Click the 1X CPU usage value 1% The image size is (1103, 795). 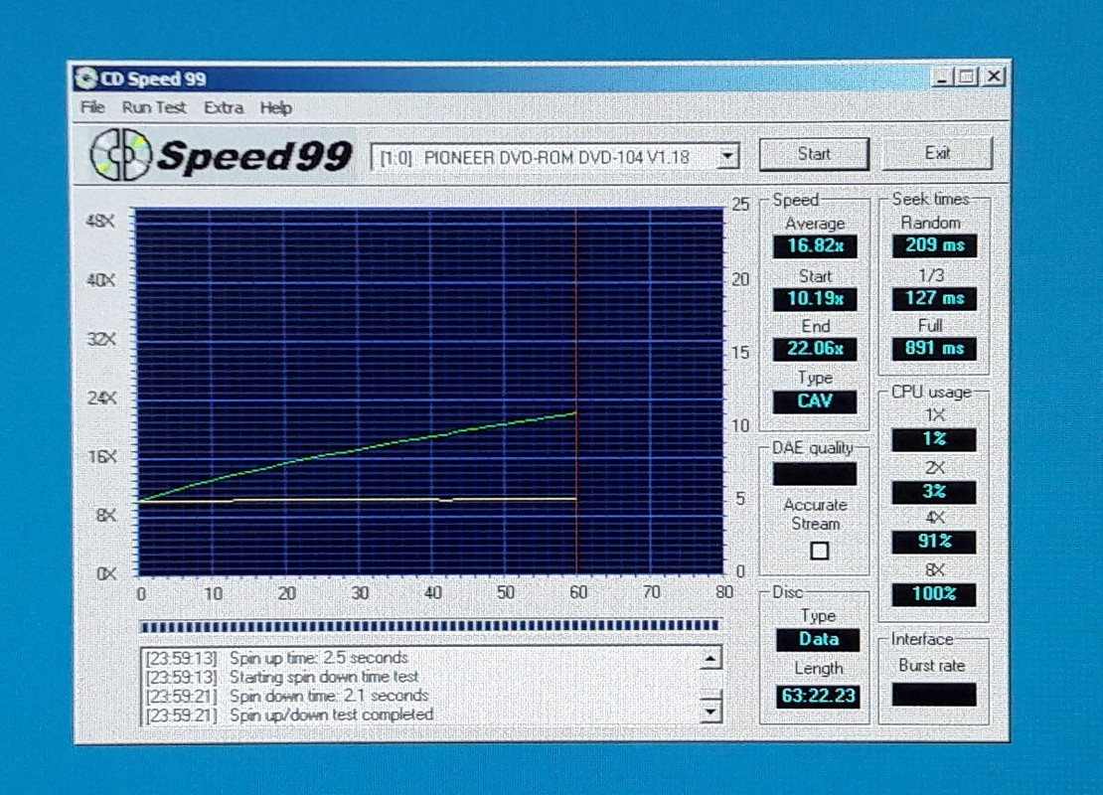pyautogui.click(x=934, y=439)
